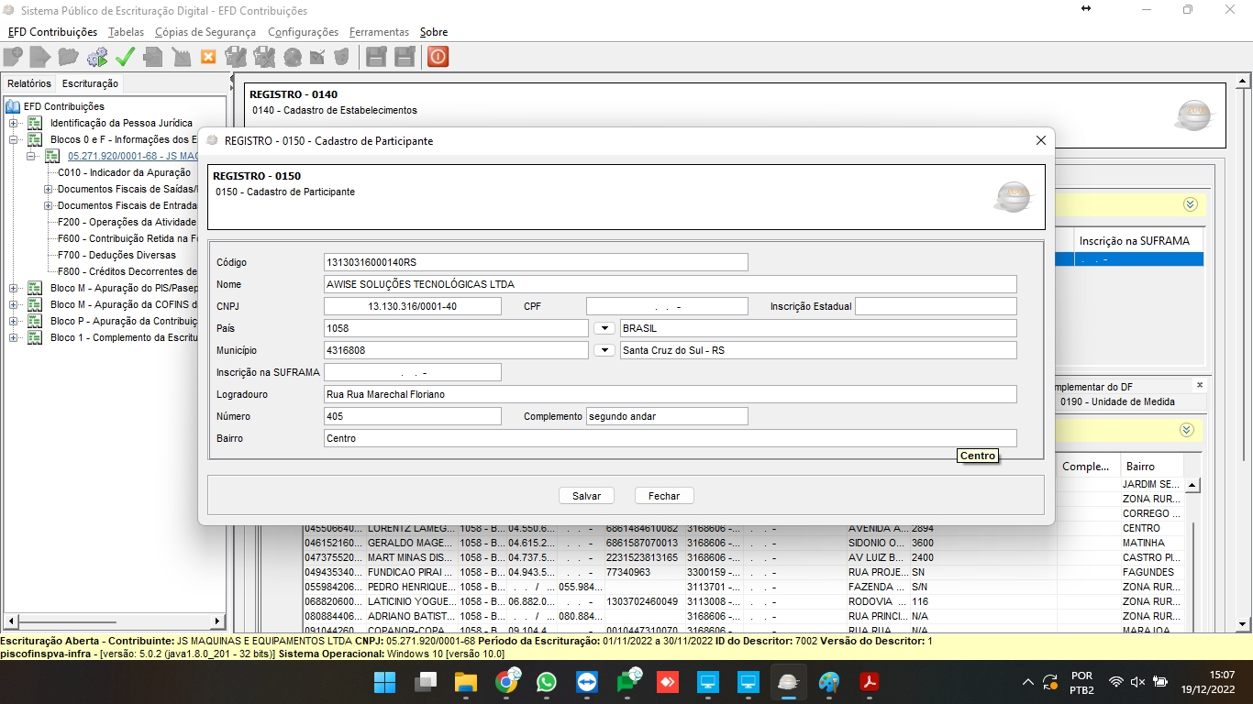
Task: Open Adobe Acrobat from the taskbar
Action: click(x=869, y=683)
